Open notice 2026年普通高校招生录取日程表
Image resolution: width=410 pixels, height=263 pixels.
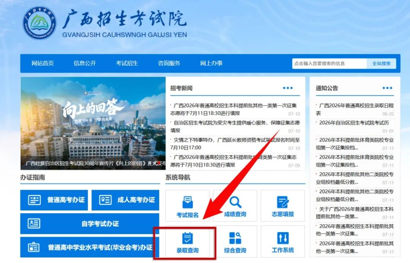click(355, 109)
